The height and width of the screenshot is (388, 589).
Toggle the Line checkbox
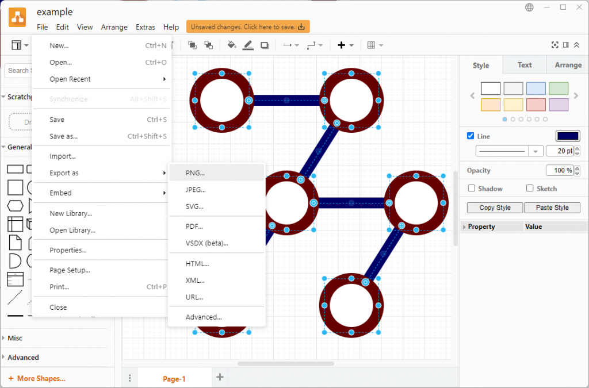click(x=471, y=136)
